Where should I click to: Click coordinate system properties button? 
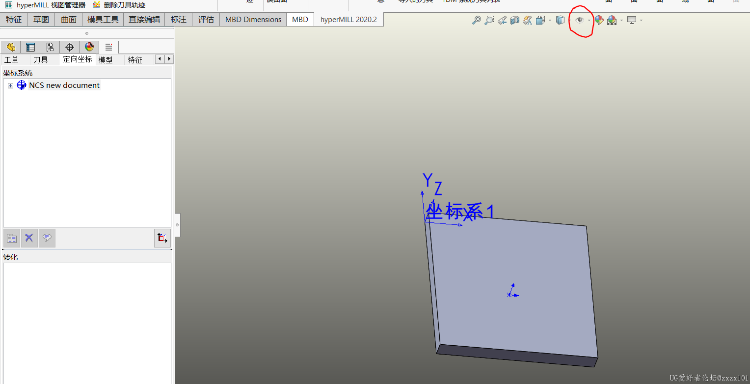(12, 238)
